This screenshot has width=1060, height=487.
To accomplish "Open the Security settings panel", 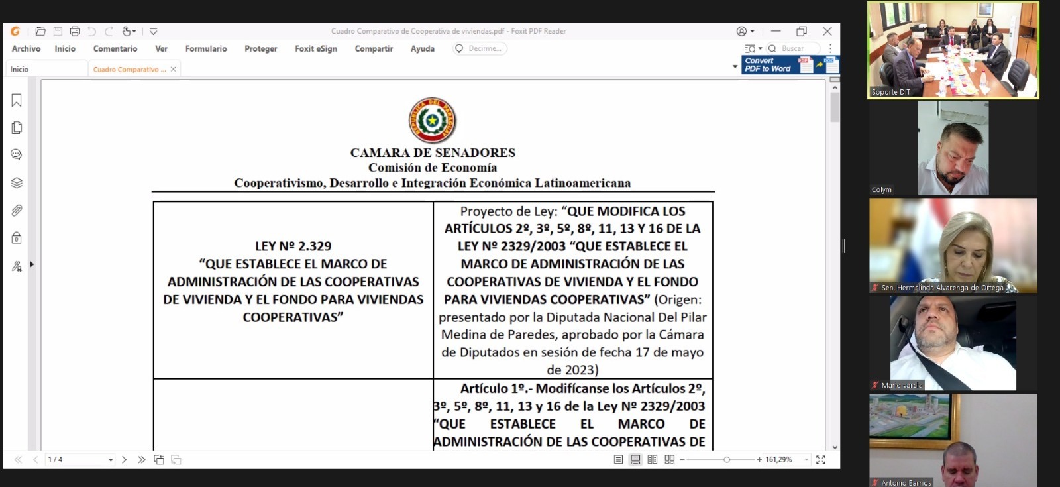I will 17,238.
